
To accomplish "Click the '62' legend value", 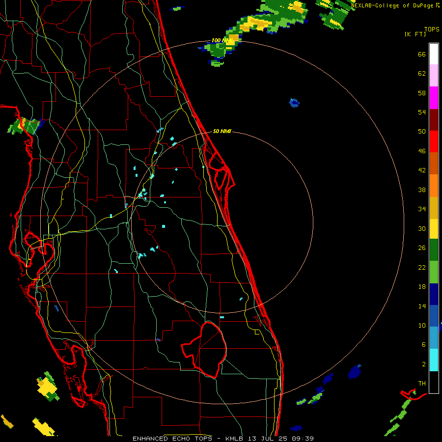I will [x=422, y=74].
